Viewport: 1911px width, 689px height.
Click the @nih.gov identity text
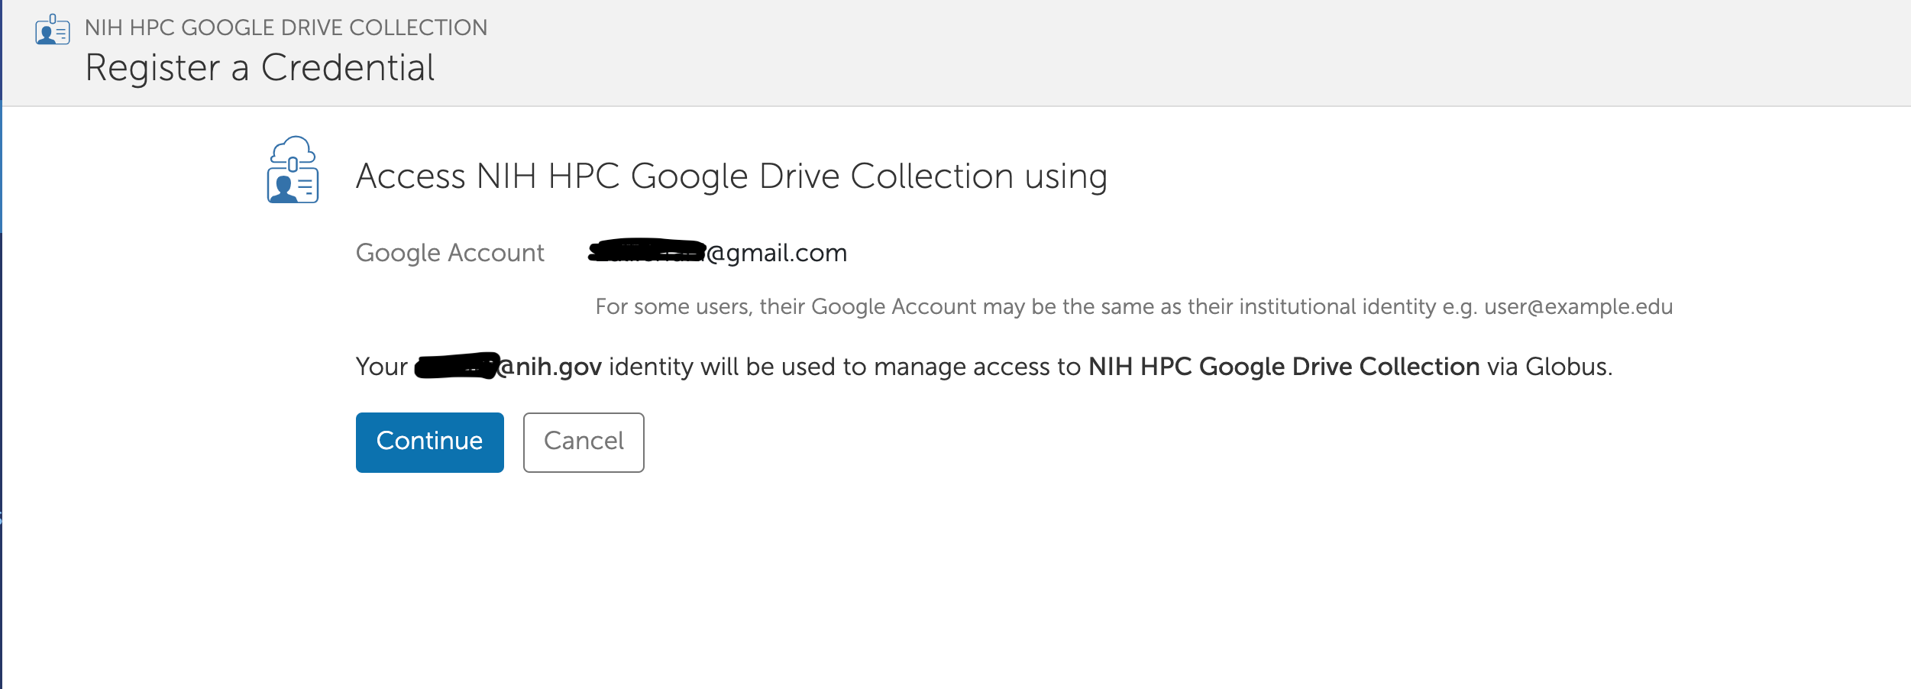(x=550, y=367)
